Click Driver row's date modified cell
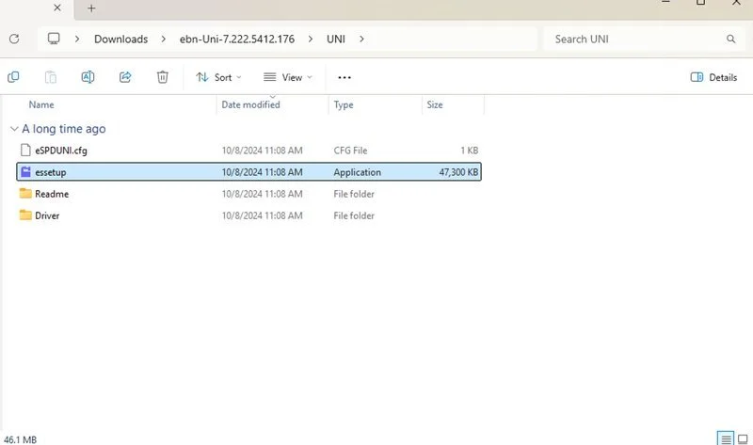The image size is (753, 445). [263, 215]
